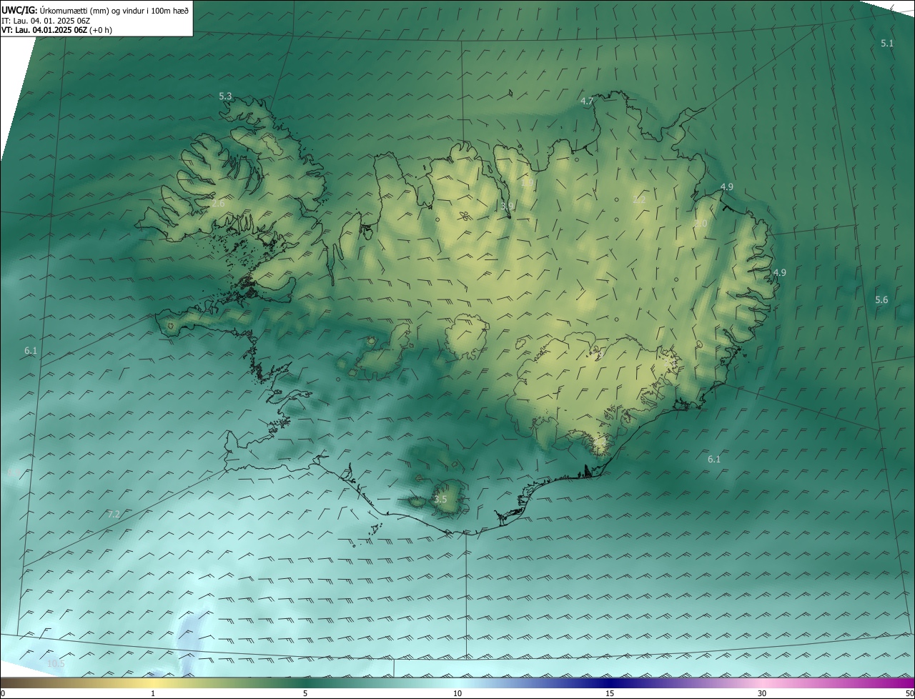Click the 2.6 value label on the map
Screen dimensions: 915x699
click(x=218, y=204)
